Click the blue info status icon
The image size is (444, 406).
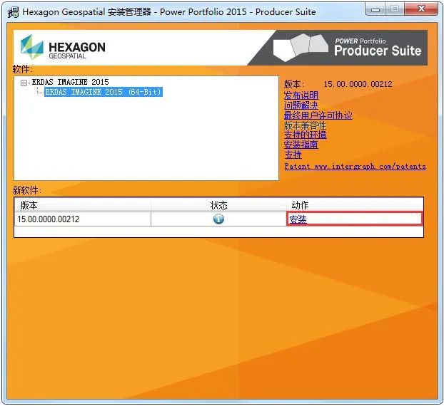[218, 219]
